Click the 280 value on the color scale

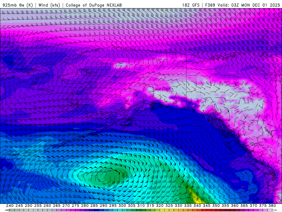(x=85, y=206)
